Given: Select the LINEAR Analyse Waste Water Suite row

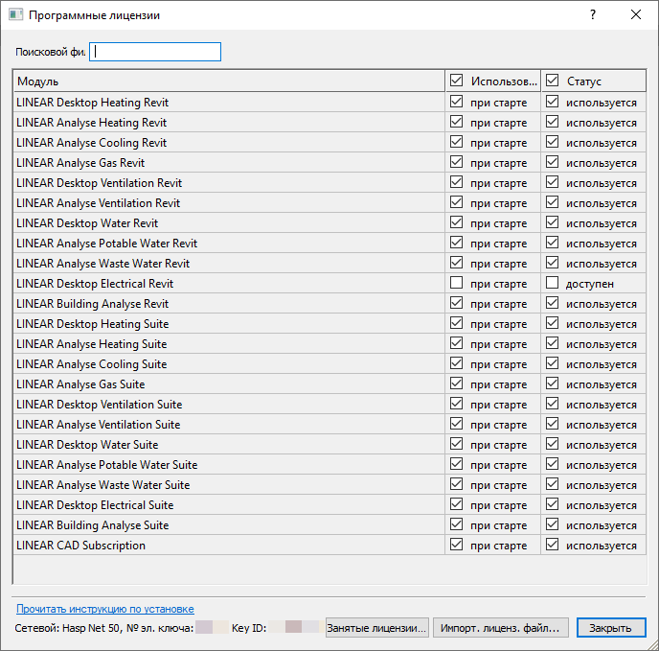Looking at the screenshot, I should pos(329,485).
